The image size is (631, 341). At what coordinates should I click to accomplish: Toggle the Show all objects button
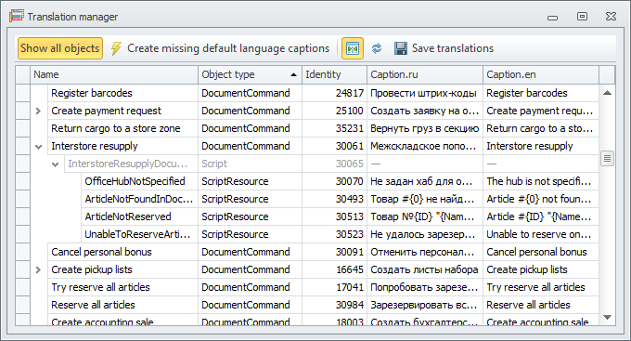60,48
